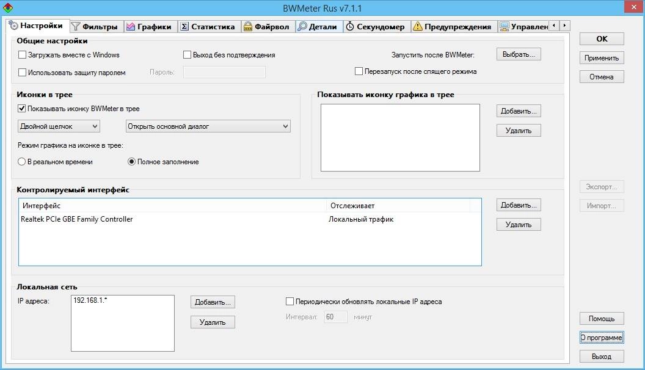Click Удалить under tray graph icons
Image resolution: width=645 pixels, height=370 pixels.
pos(519,131)
